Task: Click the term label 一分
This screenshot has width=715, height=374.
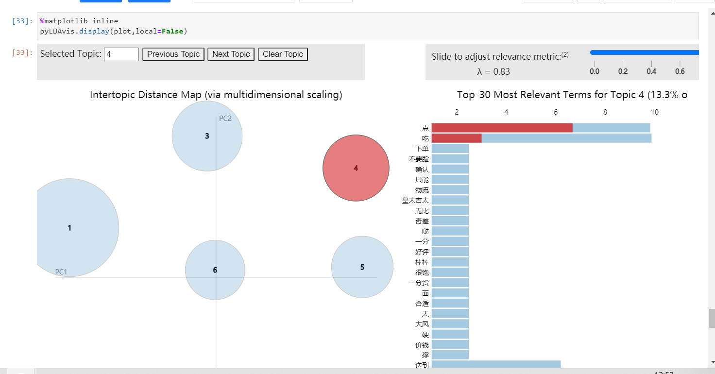Action: (422, 241)
